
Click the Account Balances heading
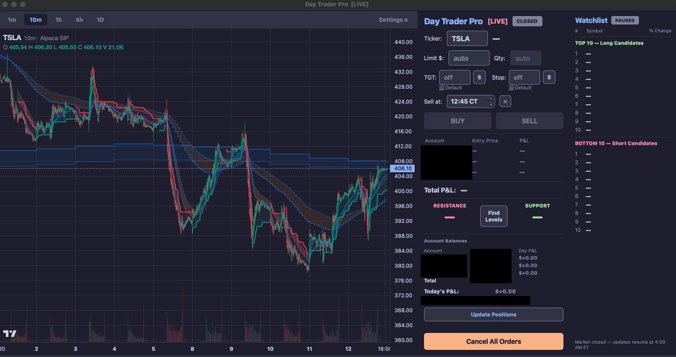click(446, 241)
